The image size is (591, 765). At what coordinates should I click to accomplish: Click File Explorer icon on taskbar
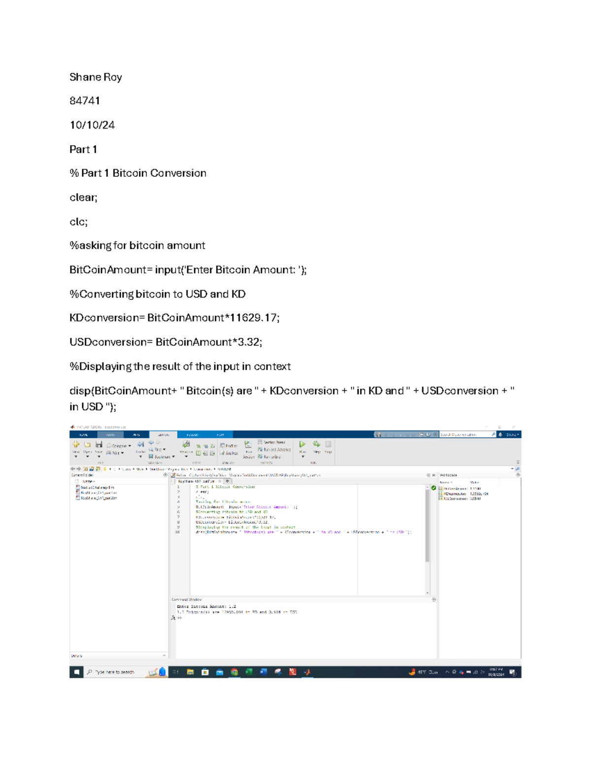point(190,672)
